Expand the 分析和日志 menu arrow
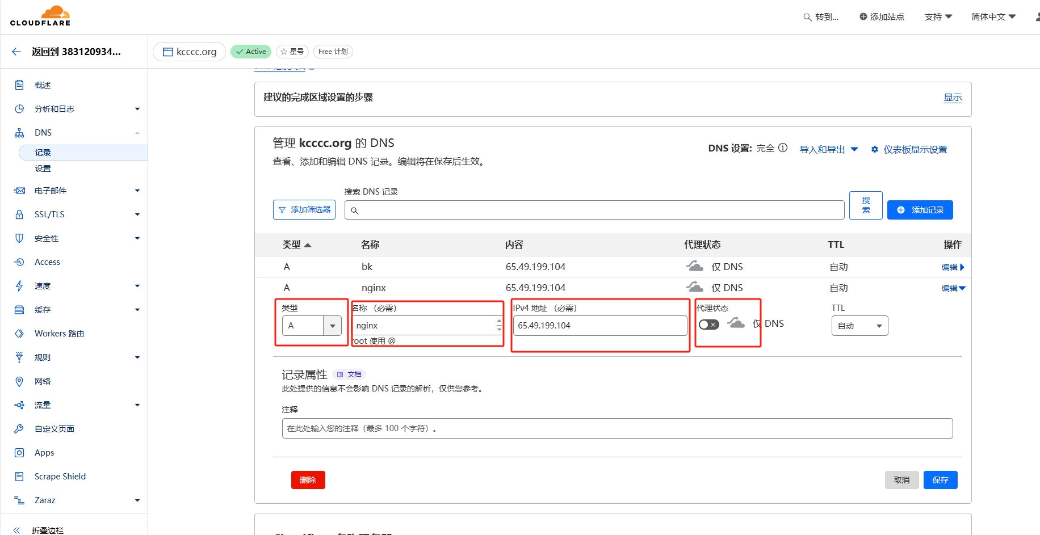 coord(137,109)
